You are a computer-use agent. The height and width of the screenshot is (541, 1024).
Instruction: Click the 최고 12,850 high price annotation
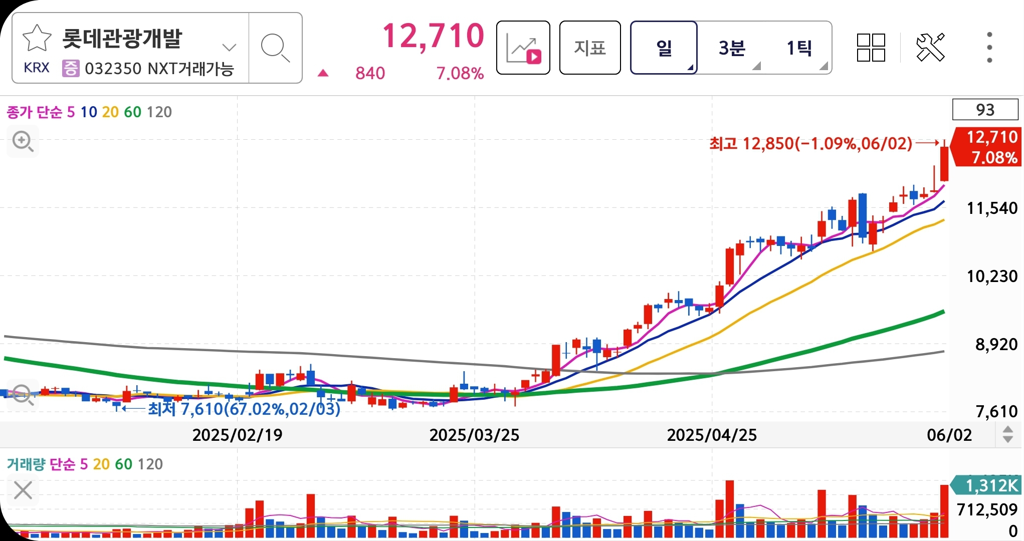pyautogui.click(x=810, y=144)
